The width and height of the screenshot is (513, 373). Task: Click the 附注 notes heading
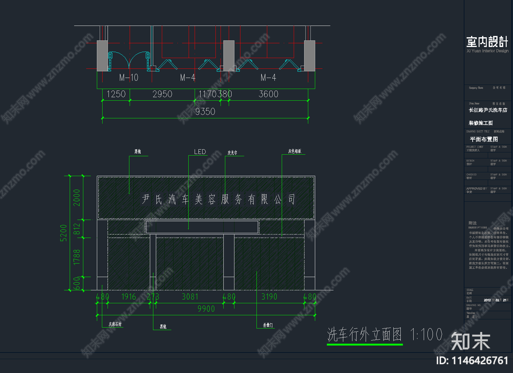click(472, 223)
